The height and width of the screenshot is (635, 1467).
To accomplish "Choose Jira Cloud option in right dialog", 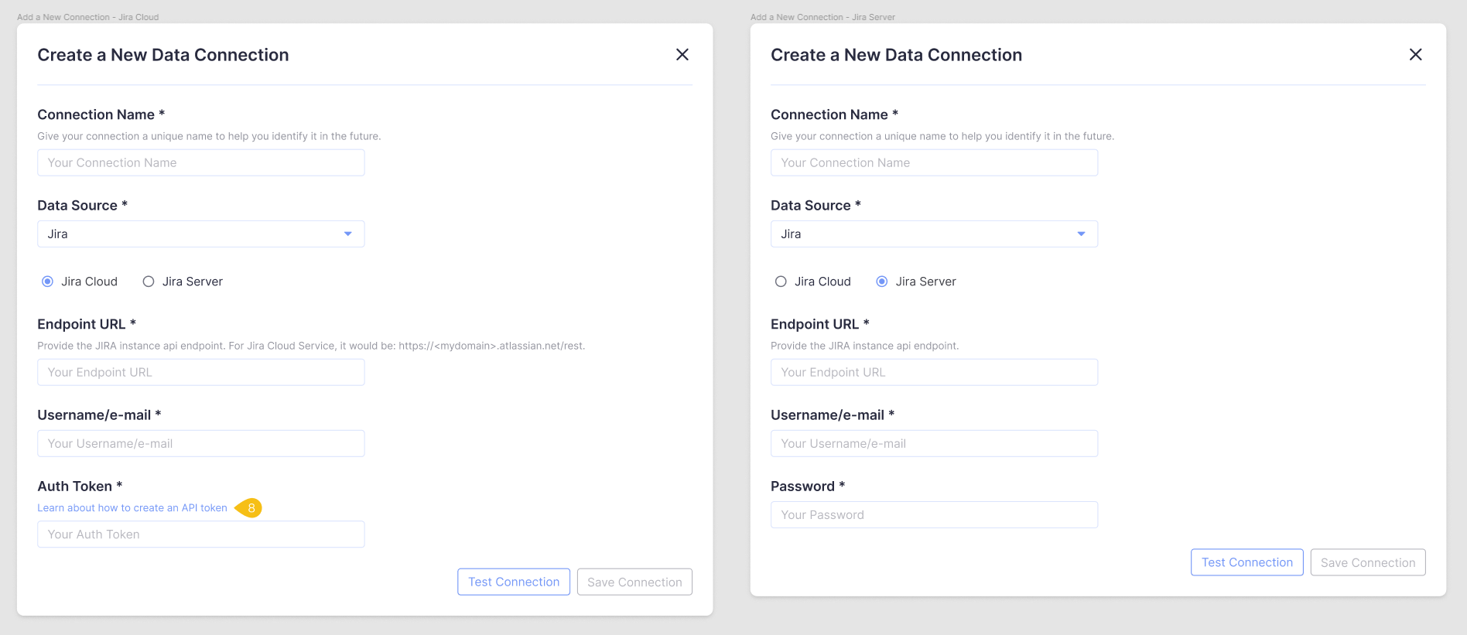I will tap(781, 282).
